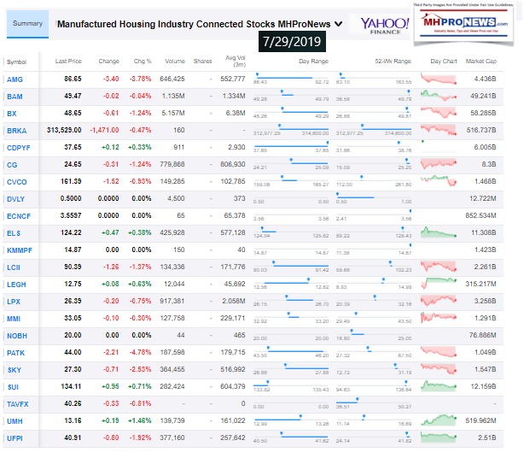Open the CVCO symbol link
Image resolution: width=524 pixels, height=464 pixels.
17,182
